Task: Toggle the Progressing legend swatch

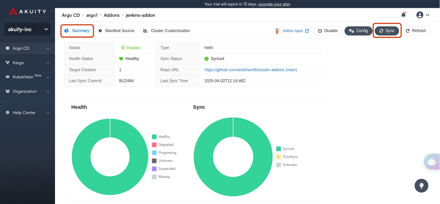Action: pos(154,153)
